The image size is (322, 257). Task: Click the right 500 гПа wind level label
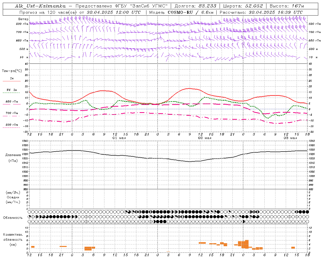pyautogui.click(x=315, y=24)
